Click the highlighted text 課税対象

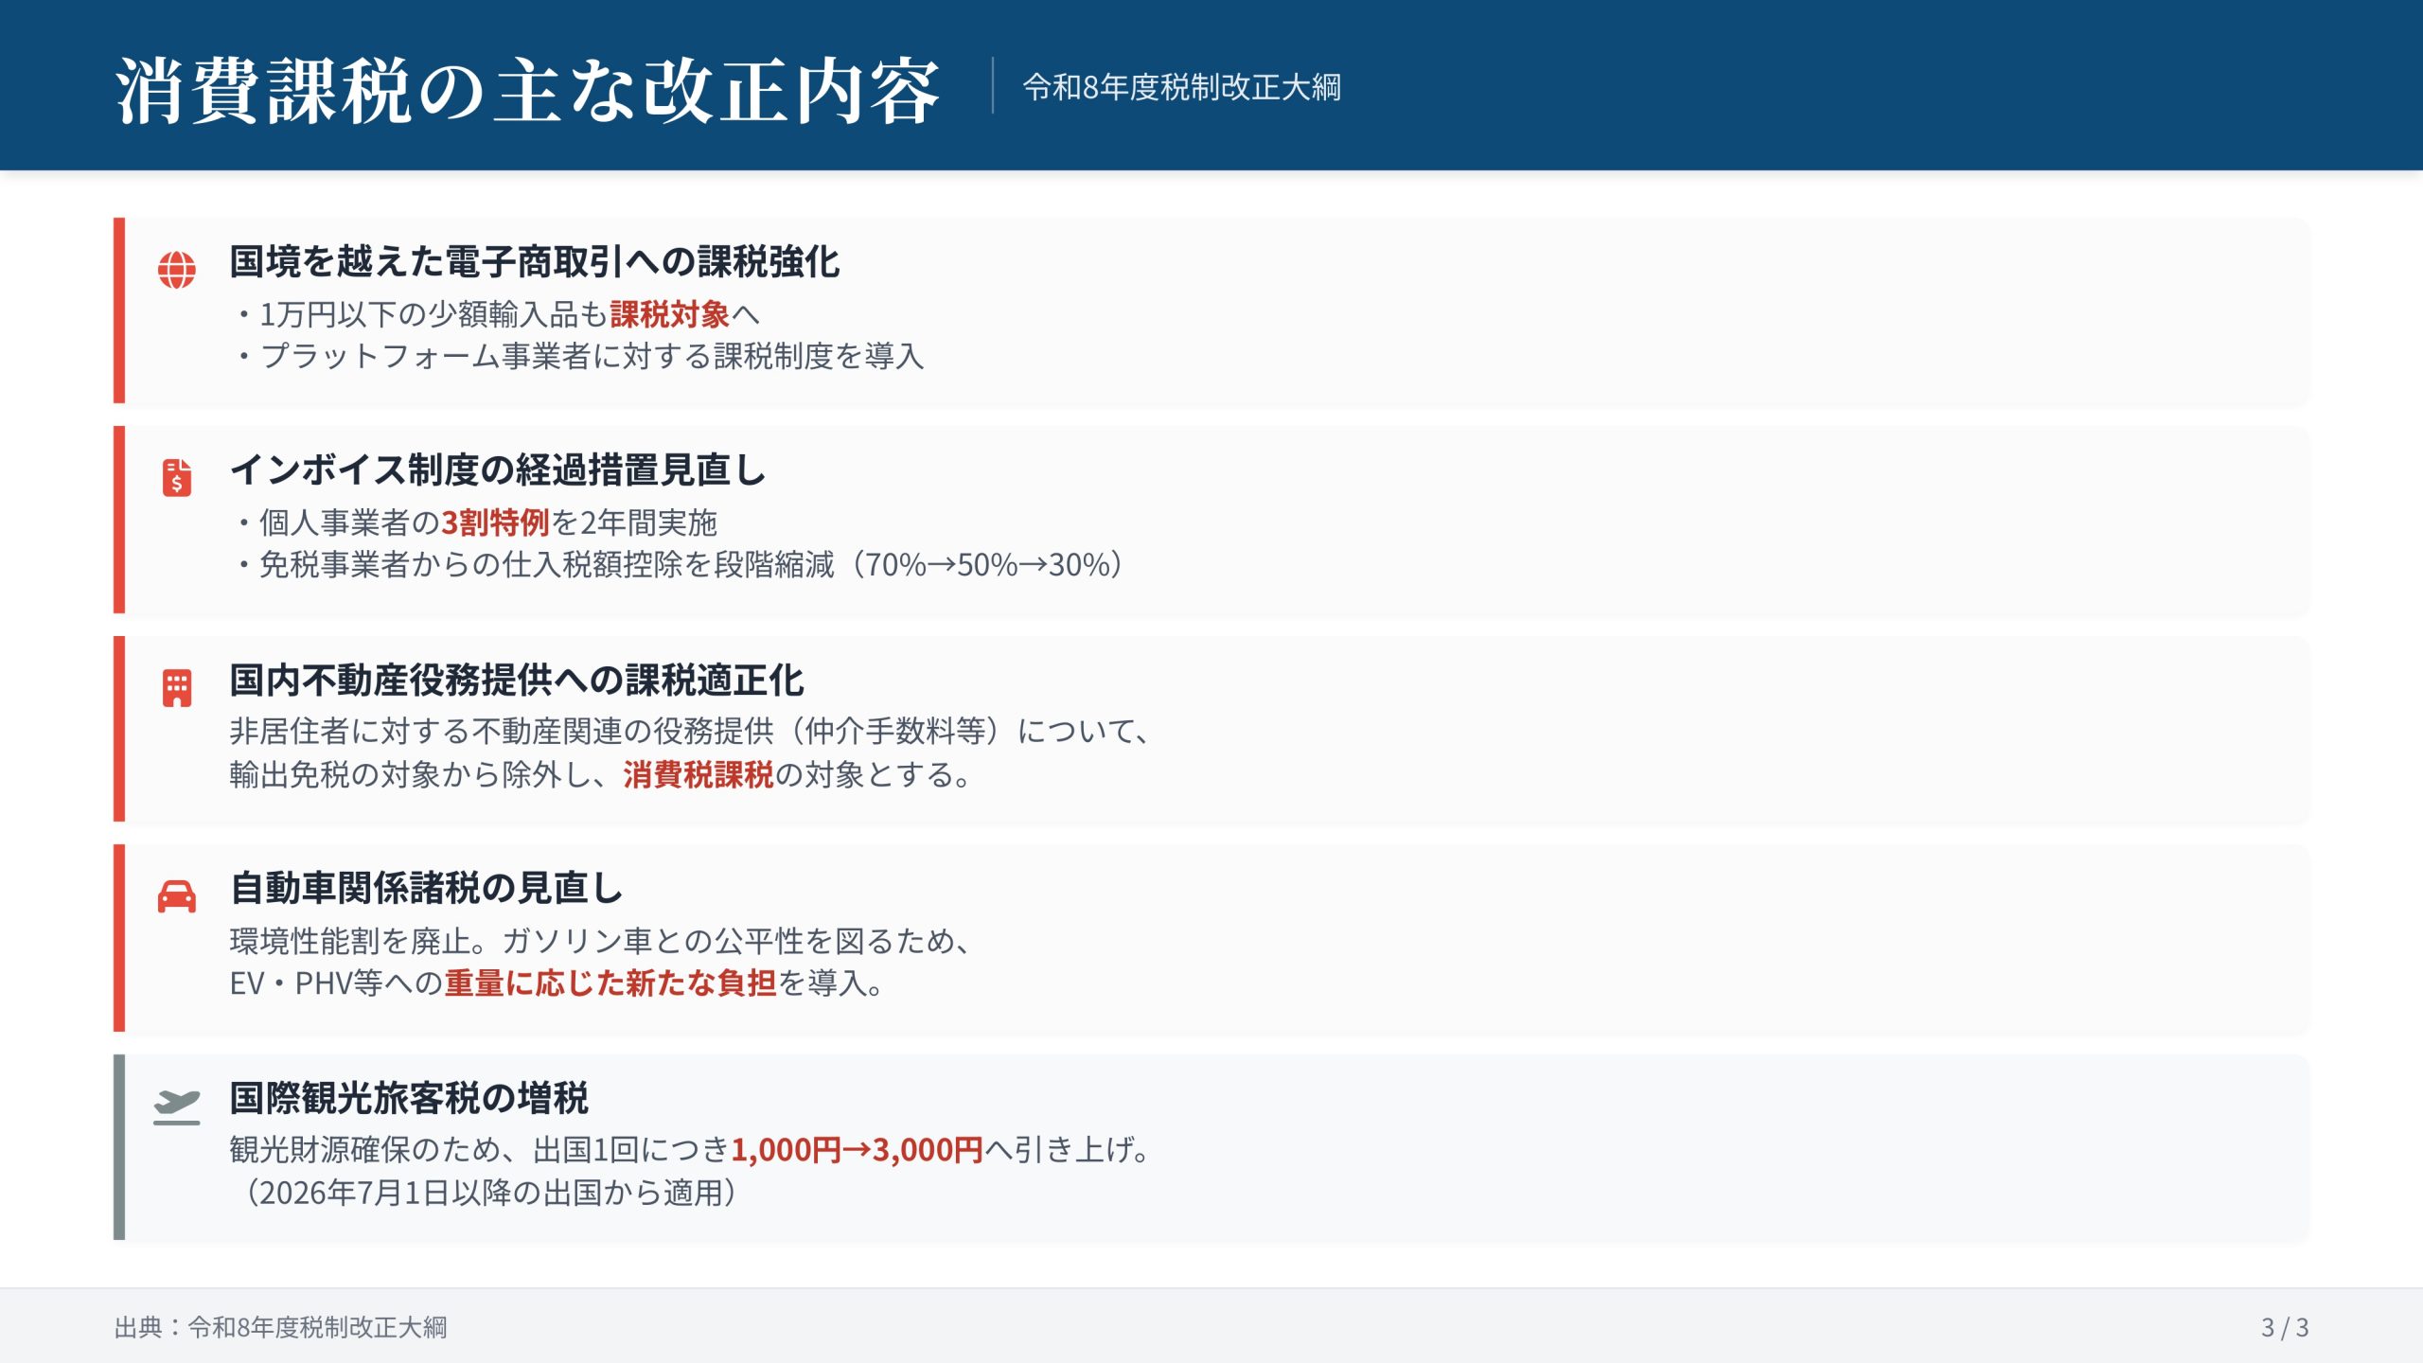click(668, 314)
